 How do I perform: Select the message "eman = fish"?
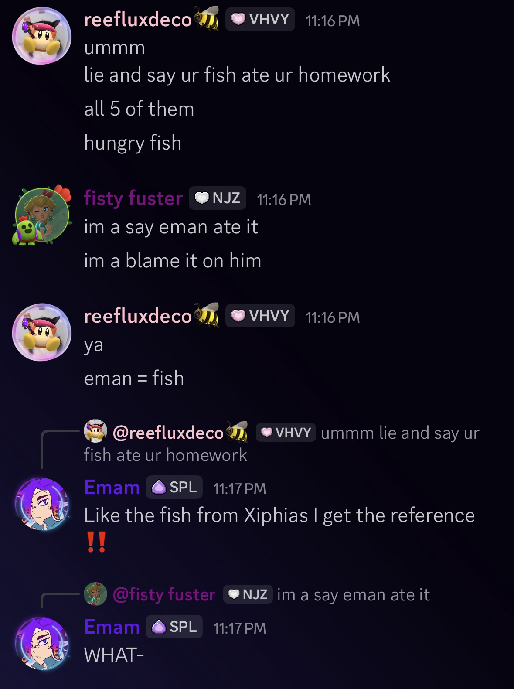pyautogui.click(x=134, y=378)
